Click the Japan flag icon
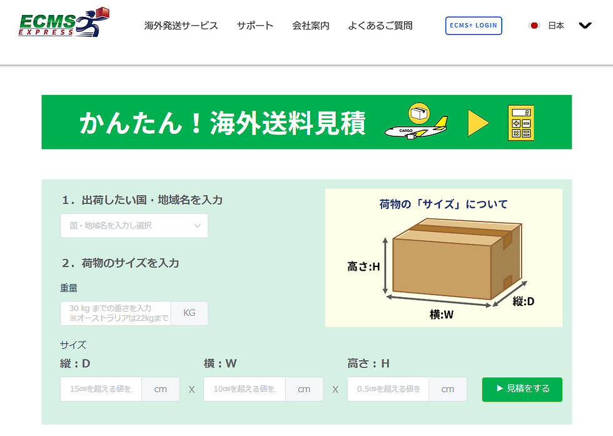613x436 pixels. [534, 26]
